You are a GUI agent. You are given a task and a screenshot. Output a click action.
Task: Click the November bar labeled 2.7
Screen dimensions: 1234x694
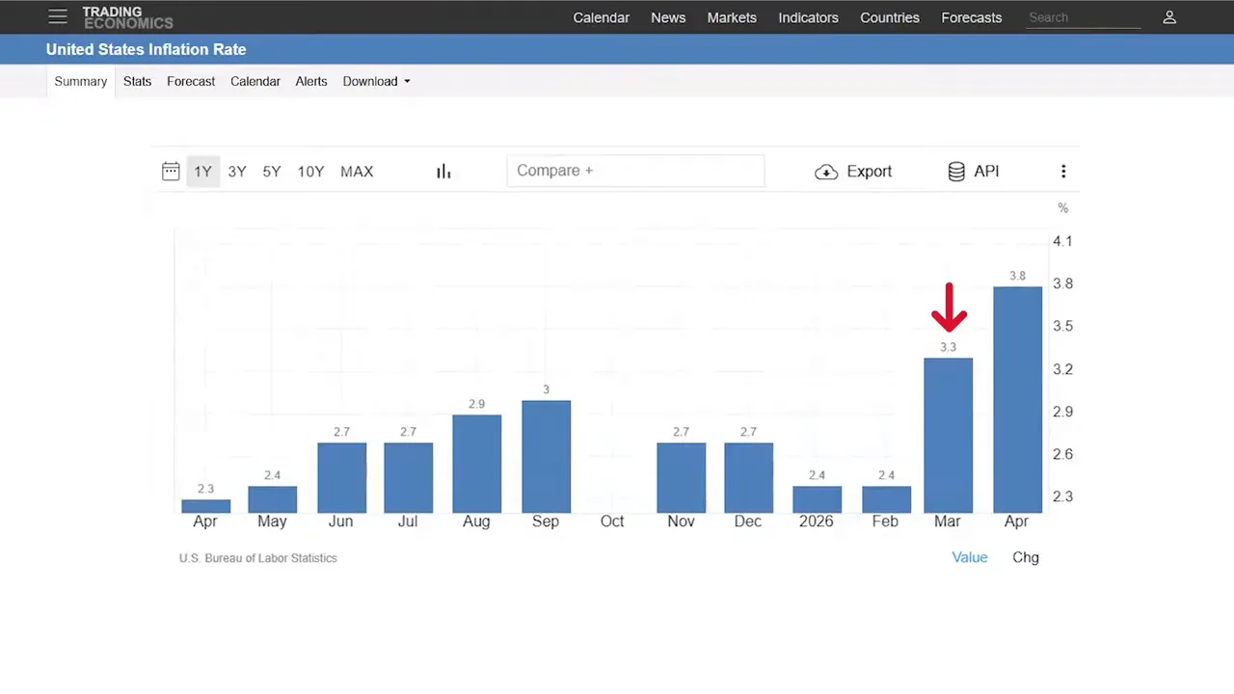click(681, 478)
